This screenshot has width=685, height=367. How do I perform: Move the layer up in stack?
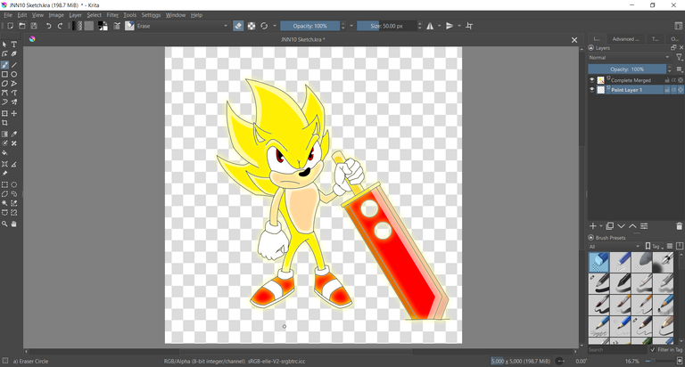click(x=632, y=226)
